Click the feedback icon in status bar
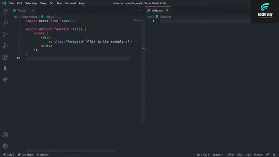Viewport: 279px width, 157px height. pyautogui.click(x=268, y=154)
